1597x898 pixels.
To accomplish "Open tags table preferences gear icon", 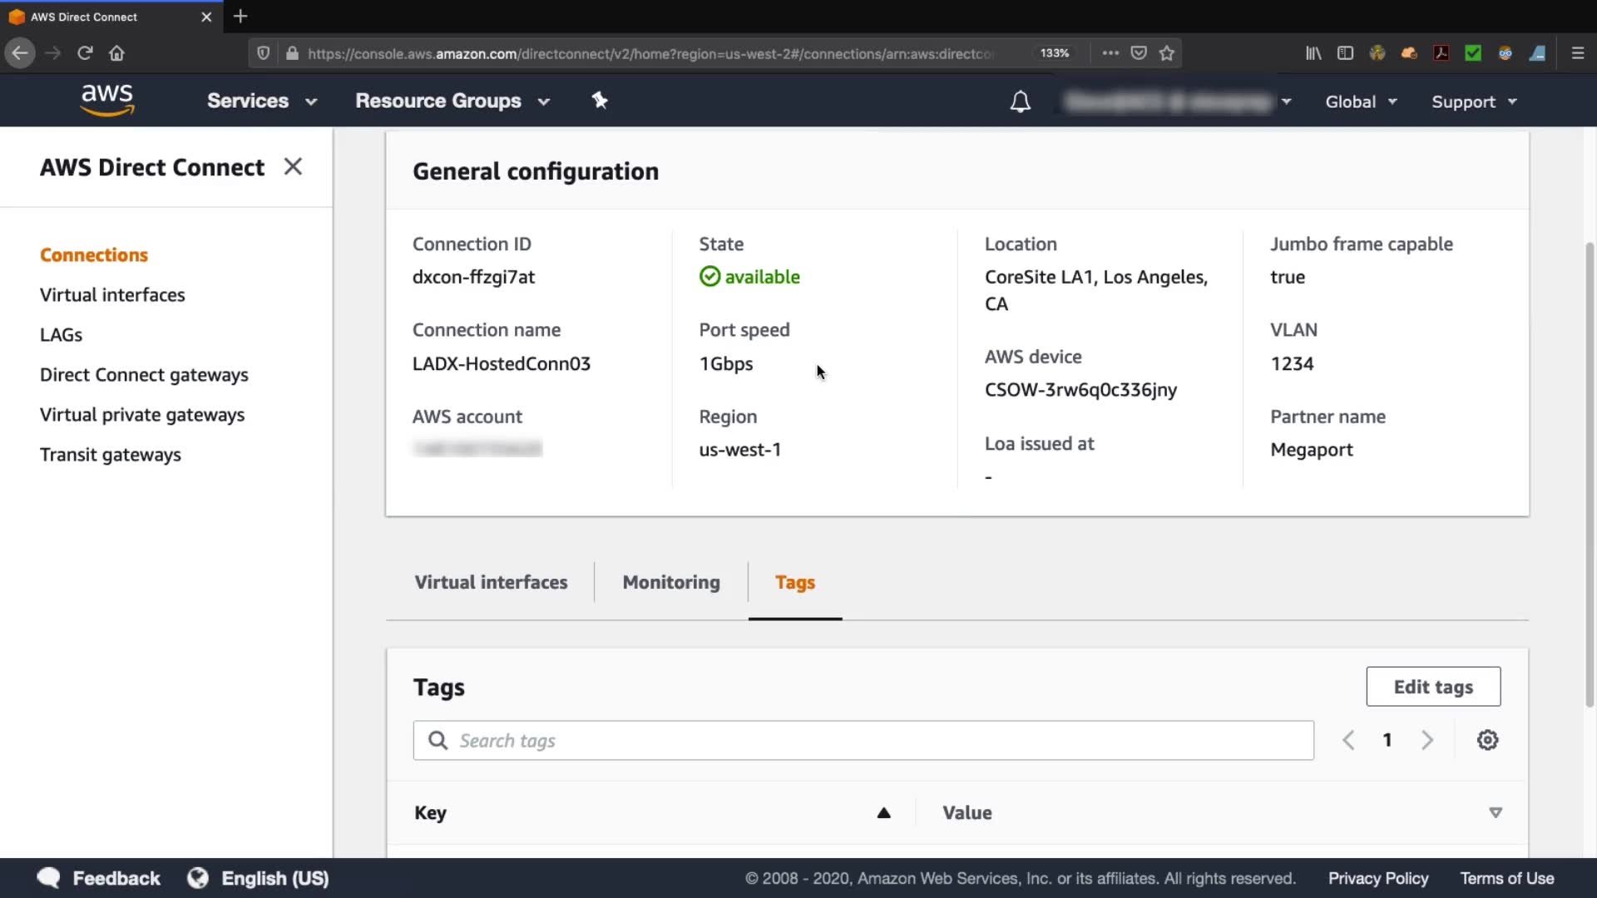I will click(x=1487, y=740).
